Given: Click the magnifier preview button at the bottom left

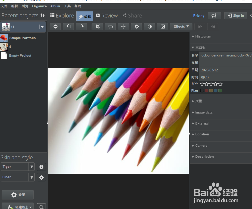Looking at the screenshot, I should (x=41, y=206).
